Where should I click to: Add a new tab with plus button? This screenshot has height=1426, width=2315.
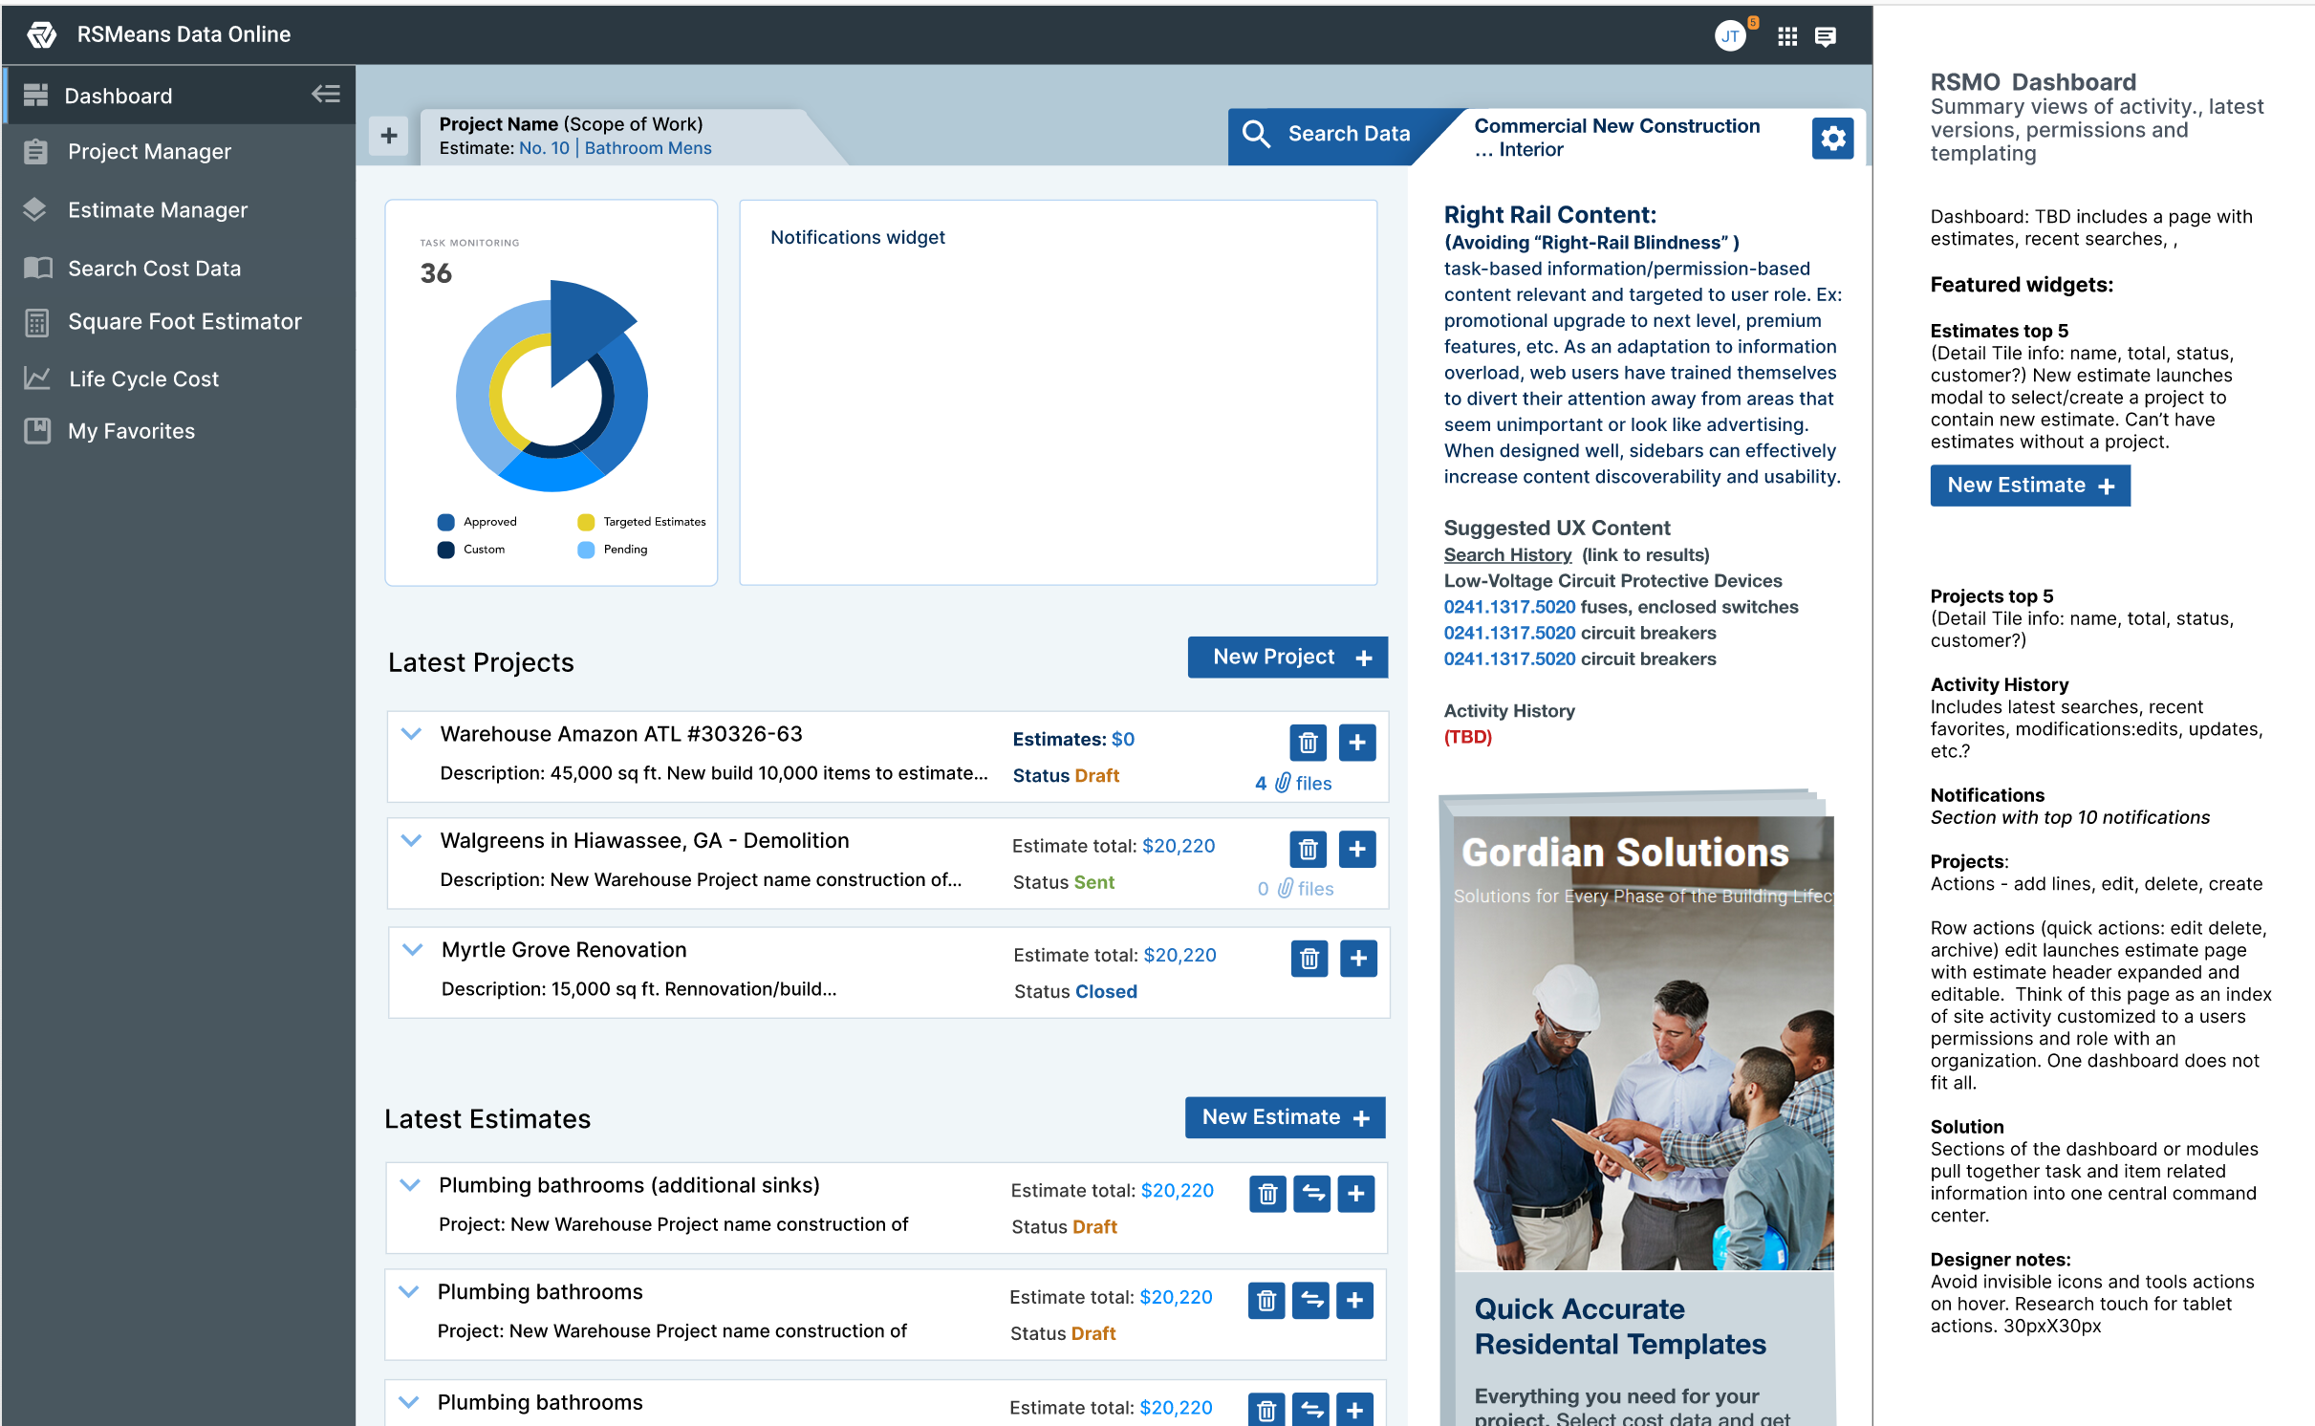pyautogui.click(x=388, y=136)
